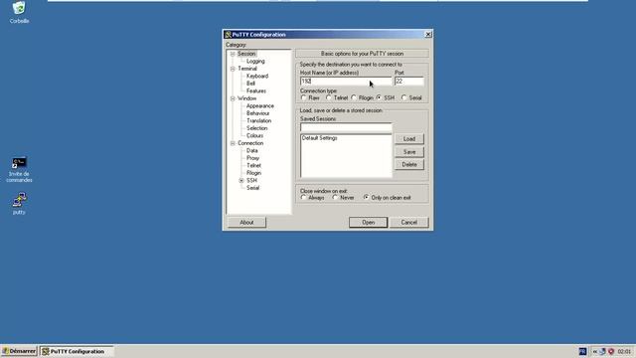The image size is (636, 358).
Task: Open the SSH category in tree
Action: tap(251, 180)
